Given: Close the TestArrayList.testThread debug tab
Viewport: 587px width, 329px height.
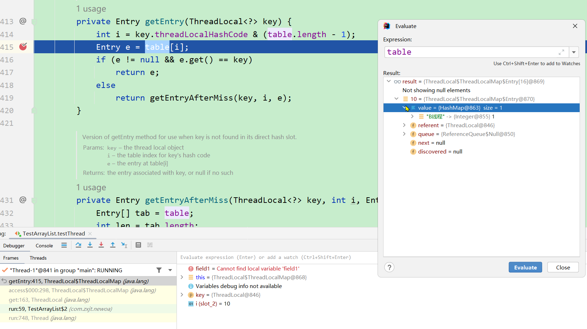Looking at the screenshot, I should [x=90, y=234].
